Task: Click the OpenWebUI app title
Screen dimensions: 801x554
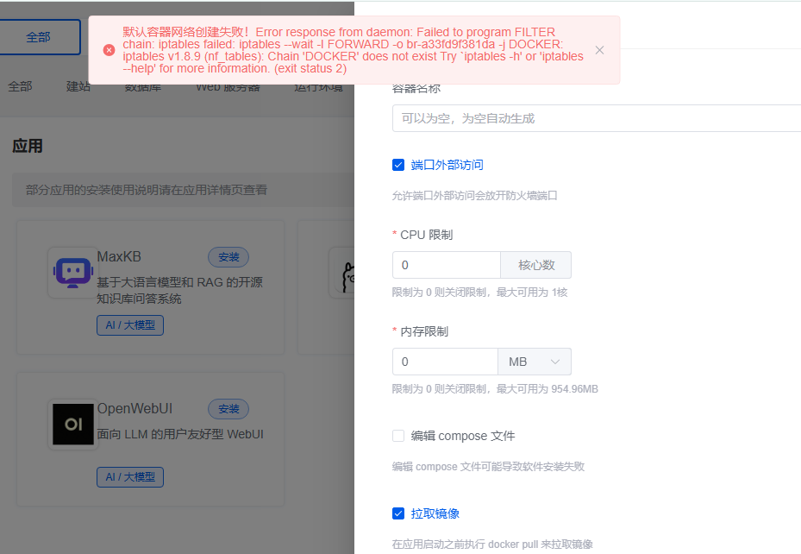Action: (x=135, y=408)
